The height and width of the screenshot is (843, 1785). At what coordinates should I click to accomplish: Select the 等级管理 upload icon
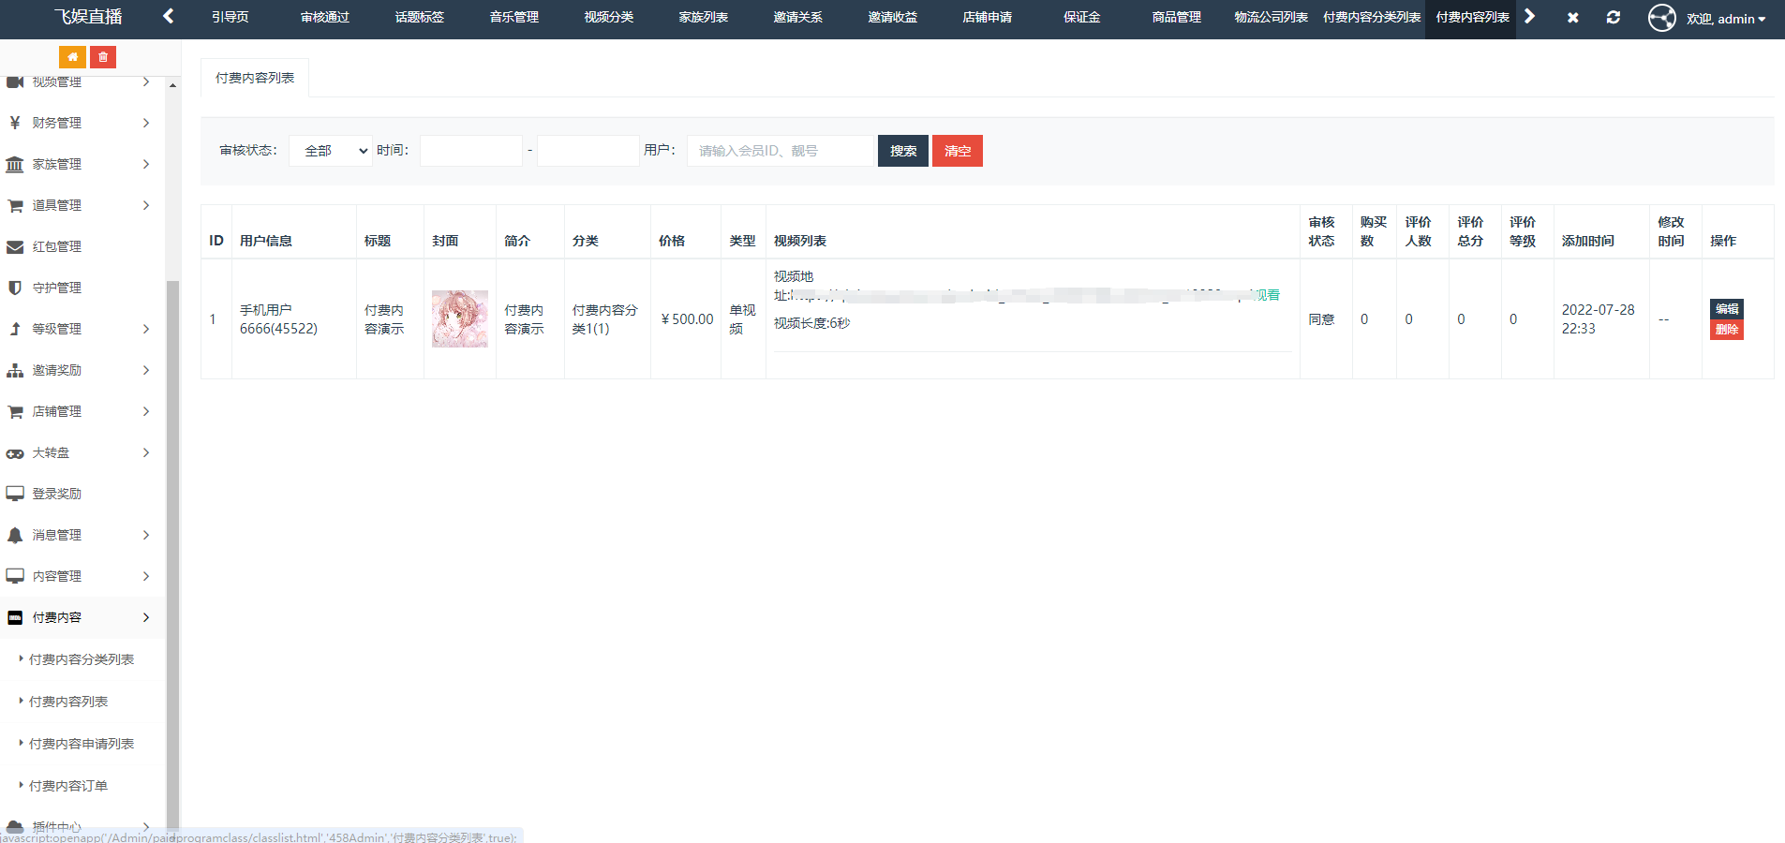[x=14, y=329]
